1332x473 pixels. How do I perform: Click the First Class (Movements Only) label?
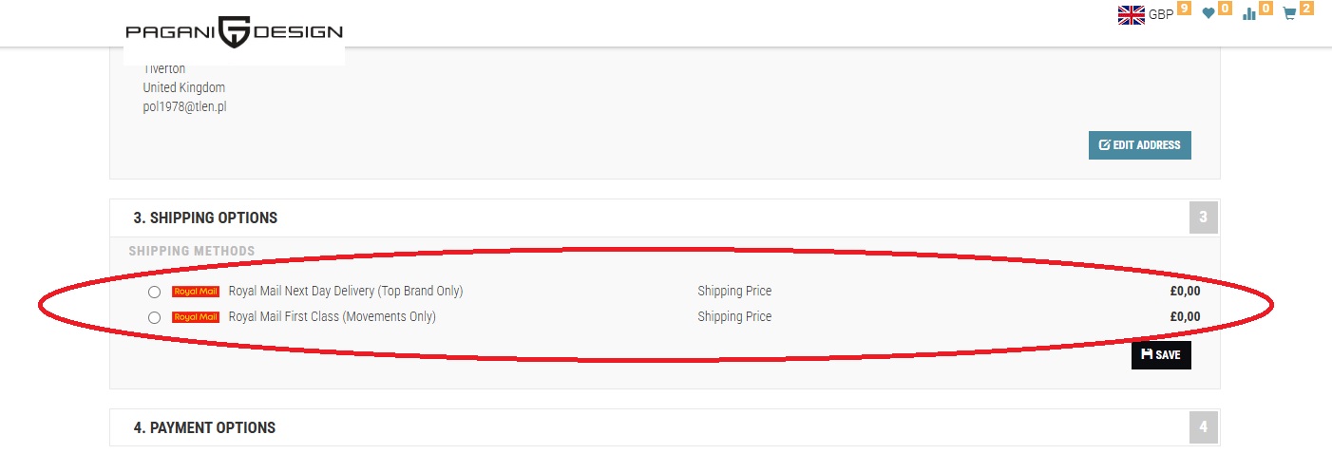click(332, 316)
